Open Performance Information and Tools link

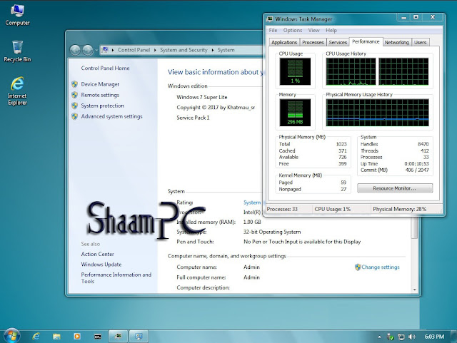click(116, 278)
